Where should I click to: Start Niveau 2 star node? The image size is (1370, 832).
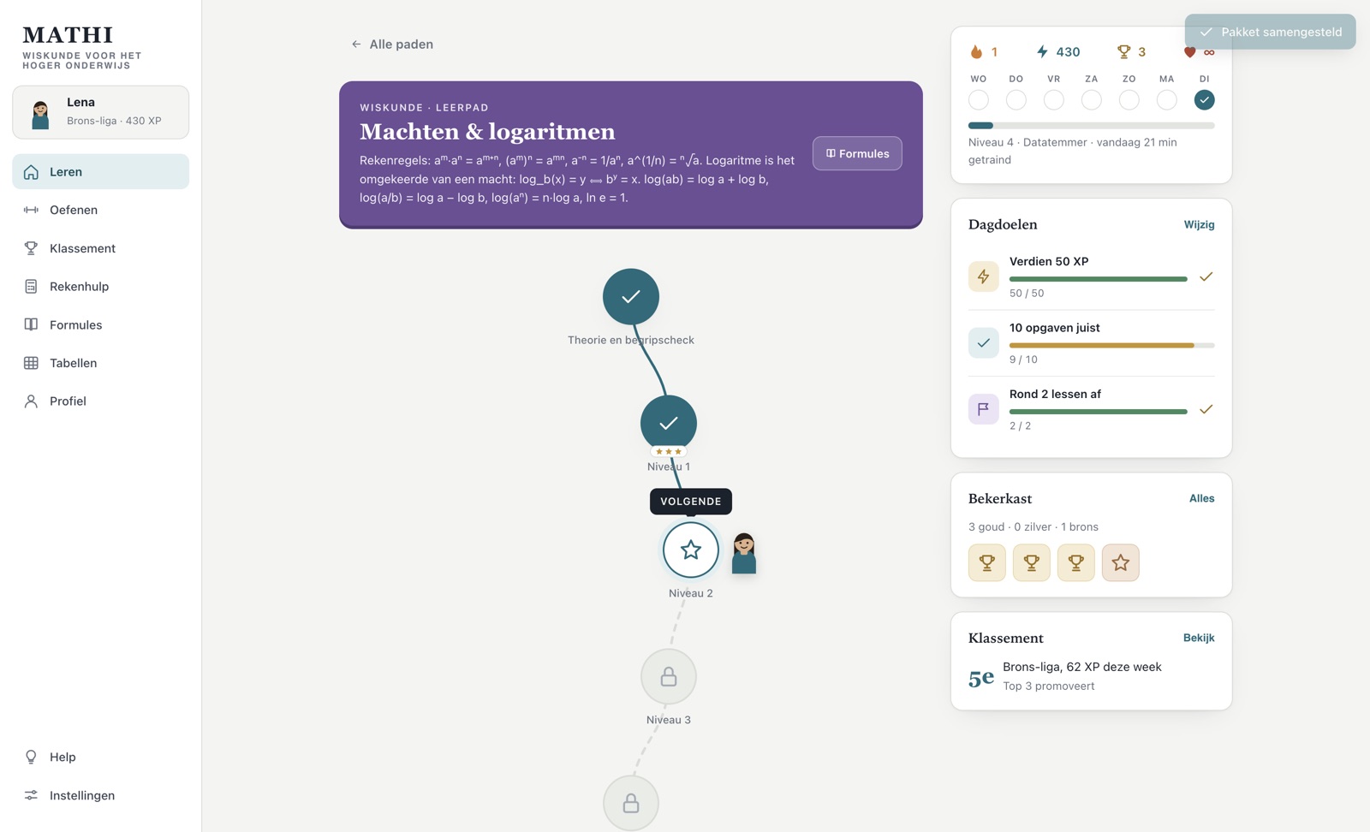[x=691, y=550]
